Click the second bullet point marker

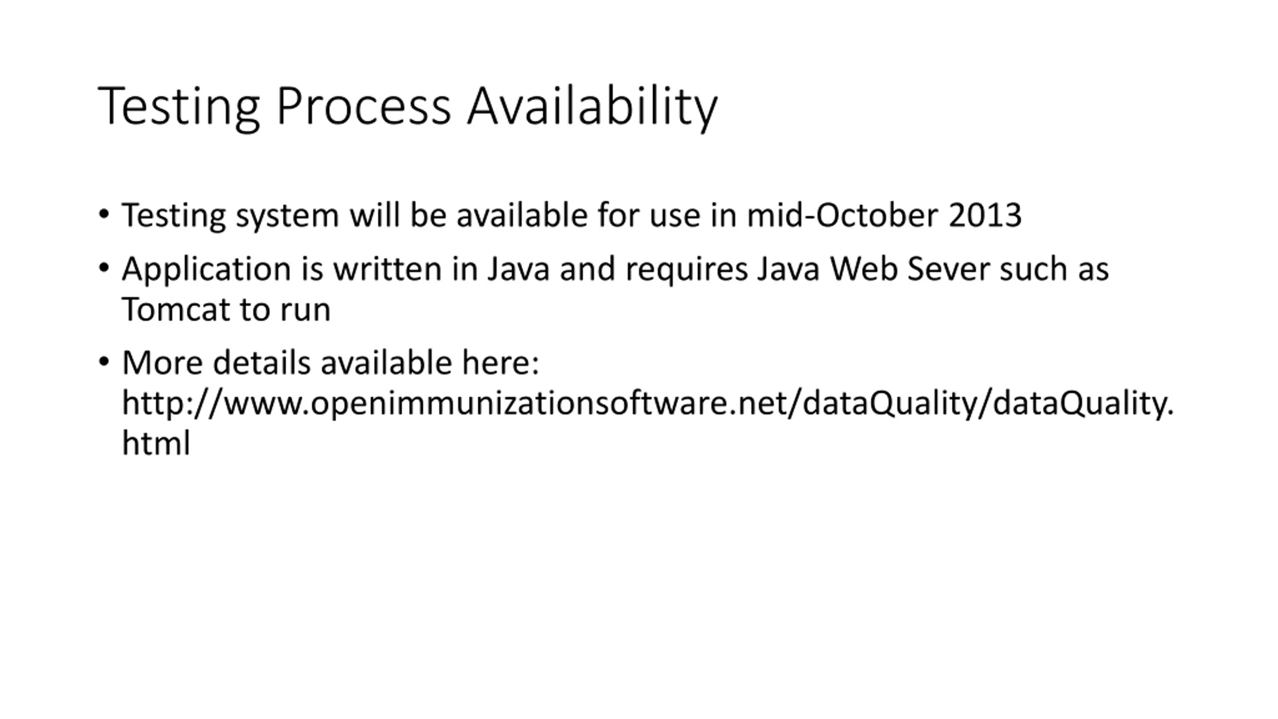tap(104, 268)
